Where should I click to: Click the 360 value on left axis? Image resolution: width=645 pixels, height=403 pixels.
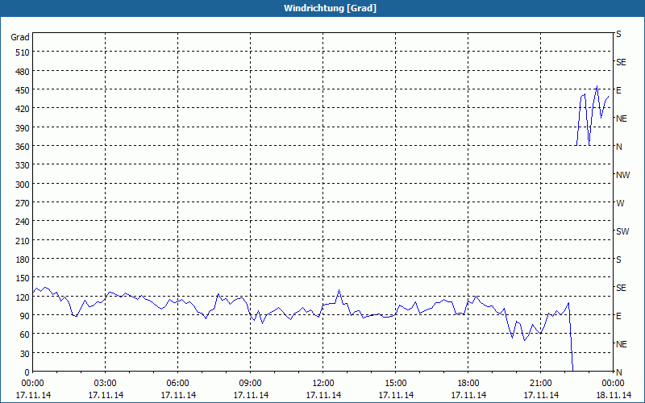(x=20, y=147)
